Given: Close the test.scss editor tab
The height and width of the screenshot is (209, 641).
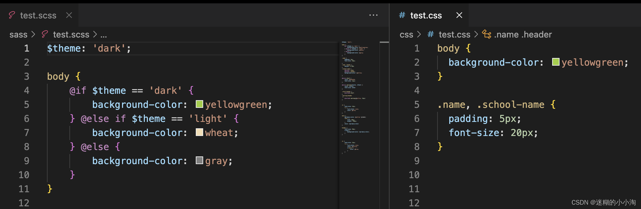Looking at the screenshot, I should (x=69, y=15).
